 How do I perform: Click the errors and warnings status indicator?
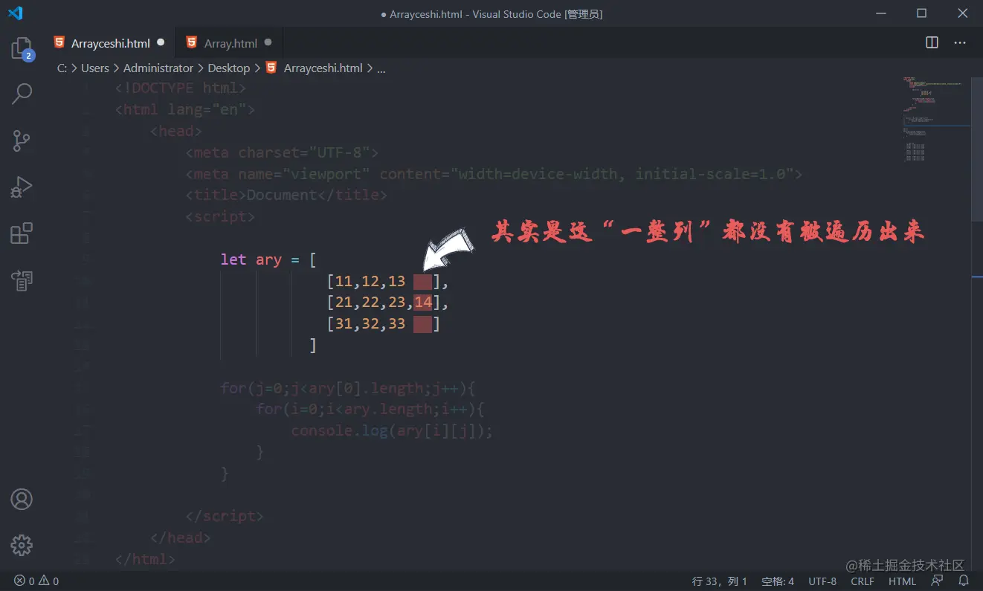pos(36,581)
